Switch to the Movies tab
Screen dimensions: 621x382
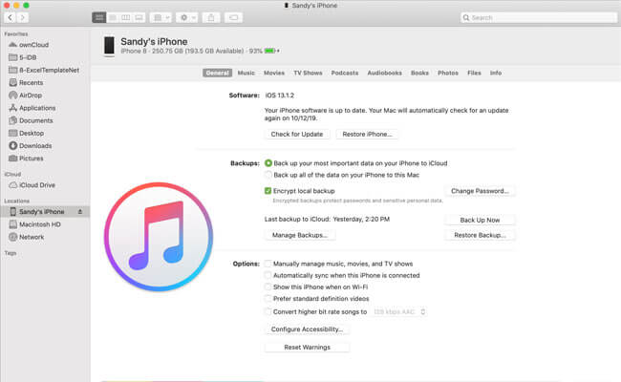tap(274, 73)
